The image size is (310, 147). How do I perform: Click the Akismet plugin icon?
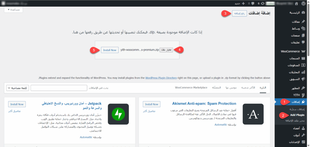click(253, 114)
